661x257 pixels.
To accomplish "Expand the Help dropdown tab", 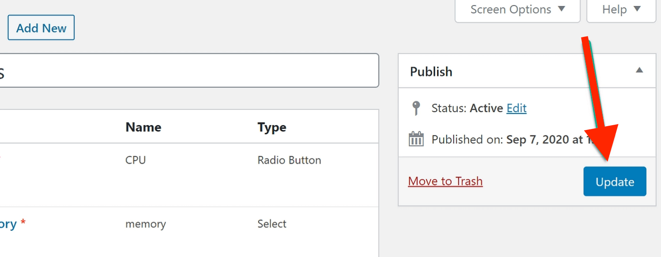I will (621, 10).
